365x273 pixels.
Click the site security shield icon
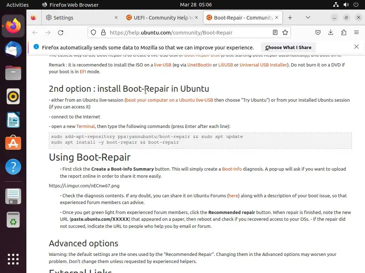93,33
